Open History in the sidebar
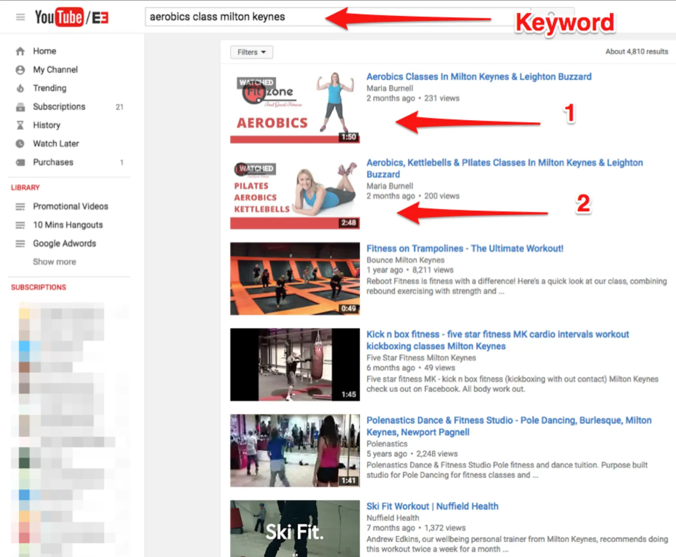Image resolution: width=676 pixels, height=557 pixels. [x=46, y=126]
